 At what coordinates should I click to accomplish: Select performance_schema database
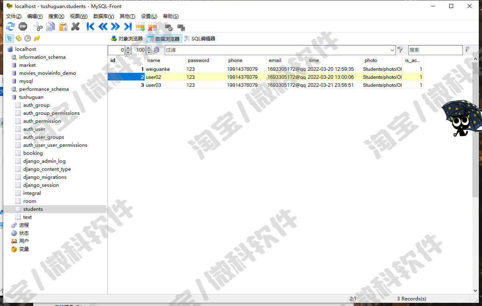coord(44,89)
